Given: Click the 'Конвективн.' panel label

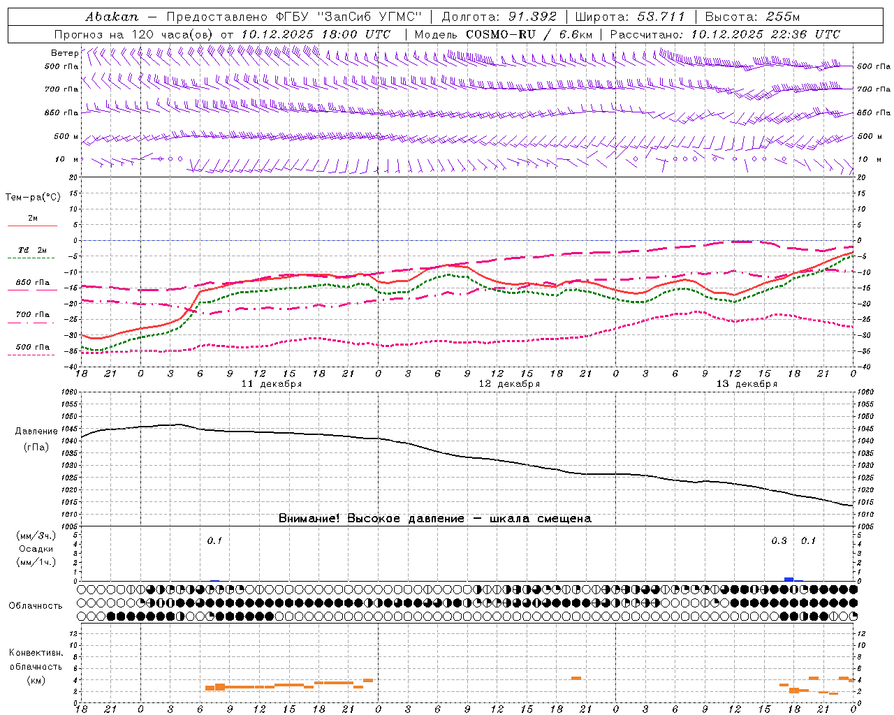Looking at the screenshot, I should (x=36, y=653).
